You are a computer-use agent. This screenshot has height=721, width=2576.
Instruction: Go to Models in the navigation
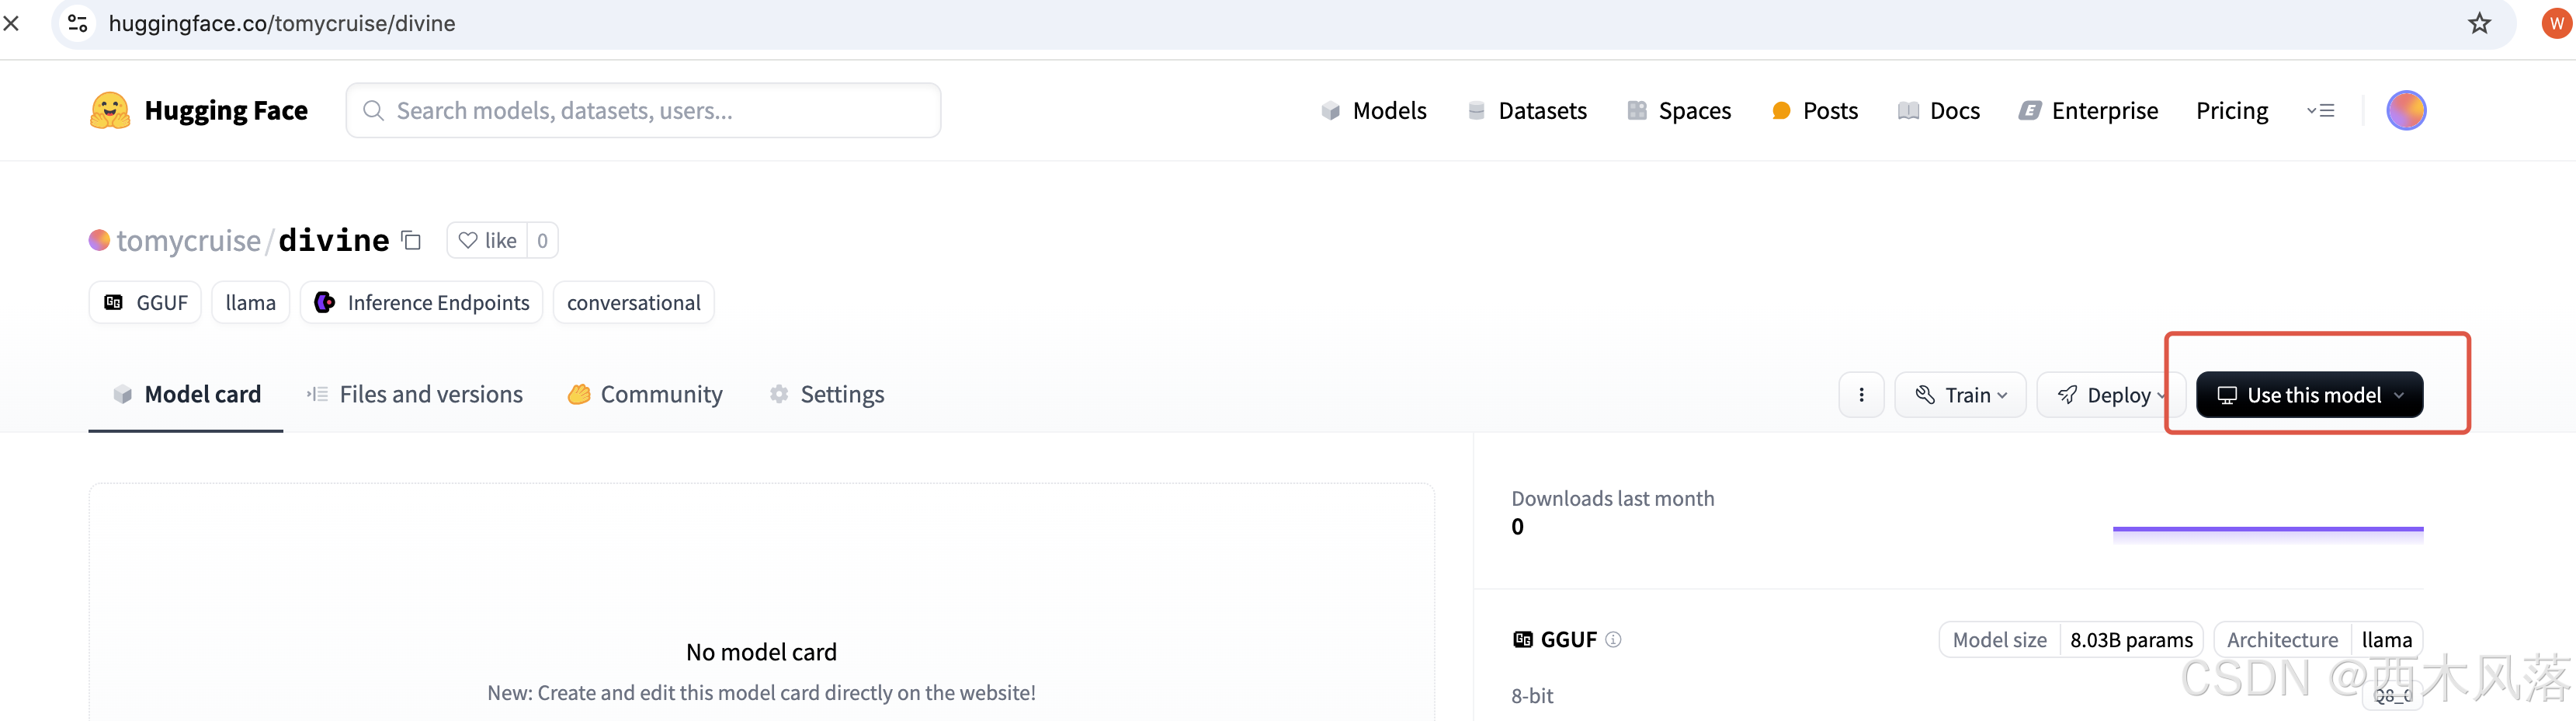1373,110
